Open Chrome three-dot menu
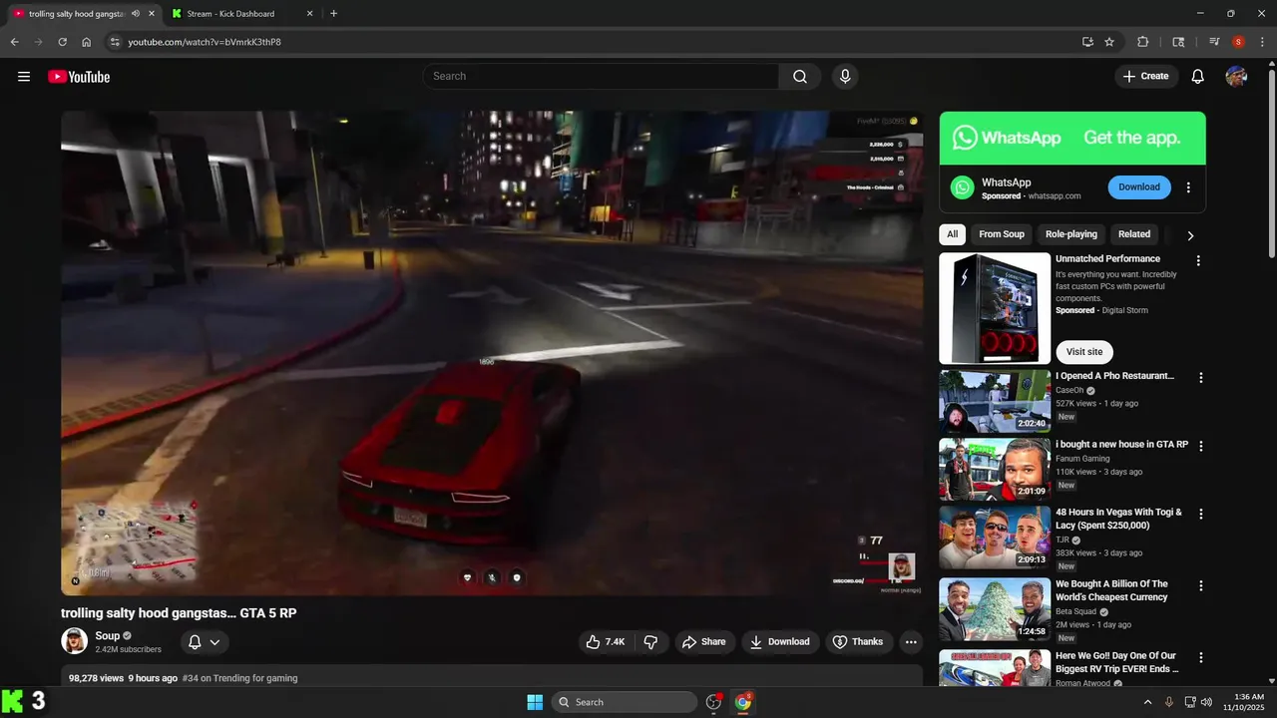This screenshot has width=1277, height=718. 1263,42
